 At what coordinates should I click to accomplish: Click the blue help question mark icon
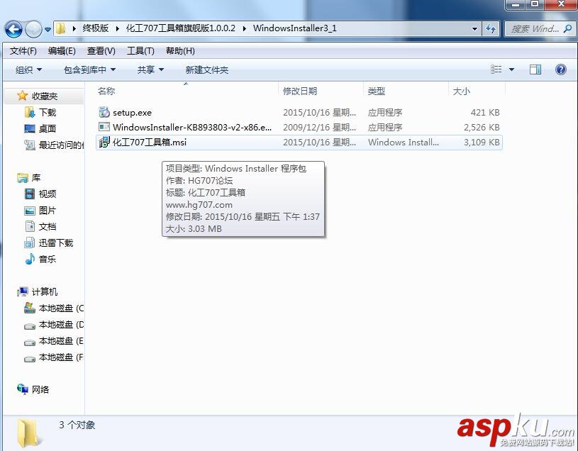click(x=561, y=69)
